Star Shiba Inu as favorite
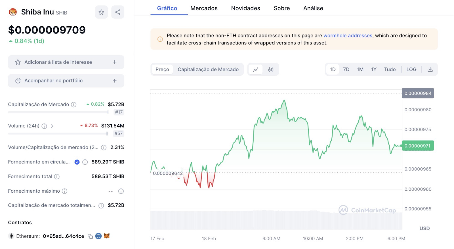 [101, 12]
